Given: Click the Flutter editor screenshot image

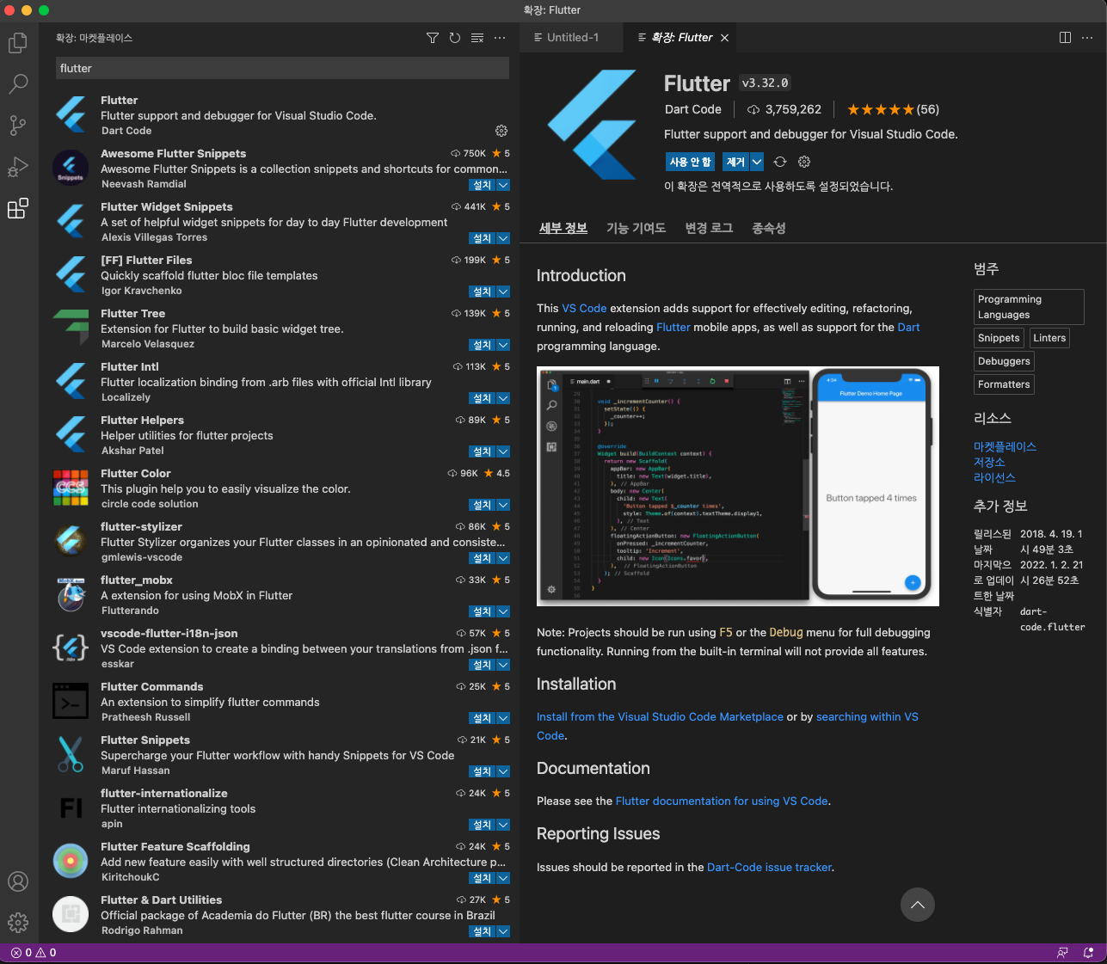Looking at the screenshot, I should tap(737, 486).
